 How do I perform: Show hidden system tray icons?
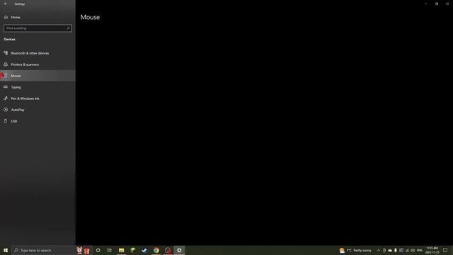[x=379, y=250]
